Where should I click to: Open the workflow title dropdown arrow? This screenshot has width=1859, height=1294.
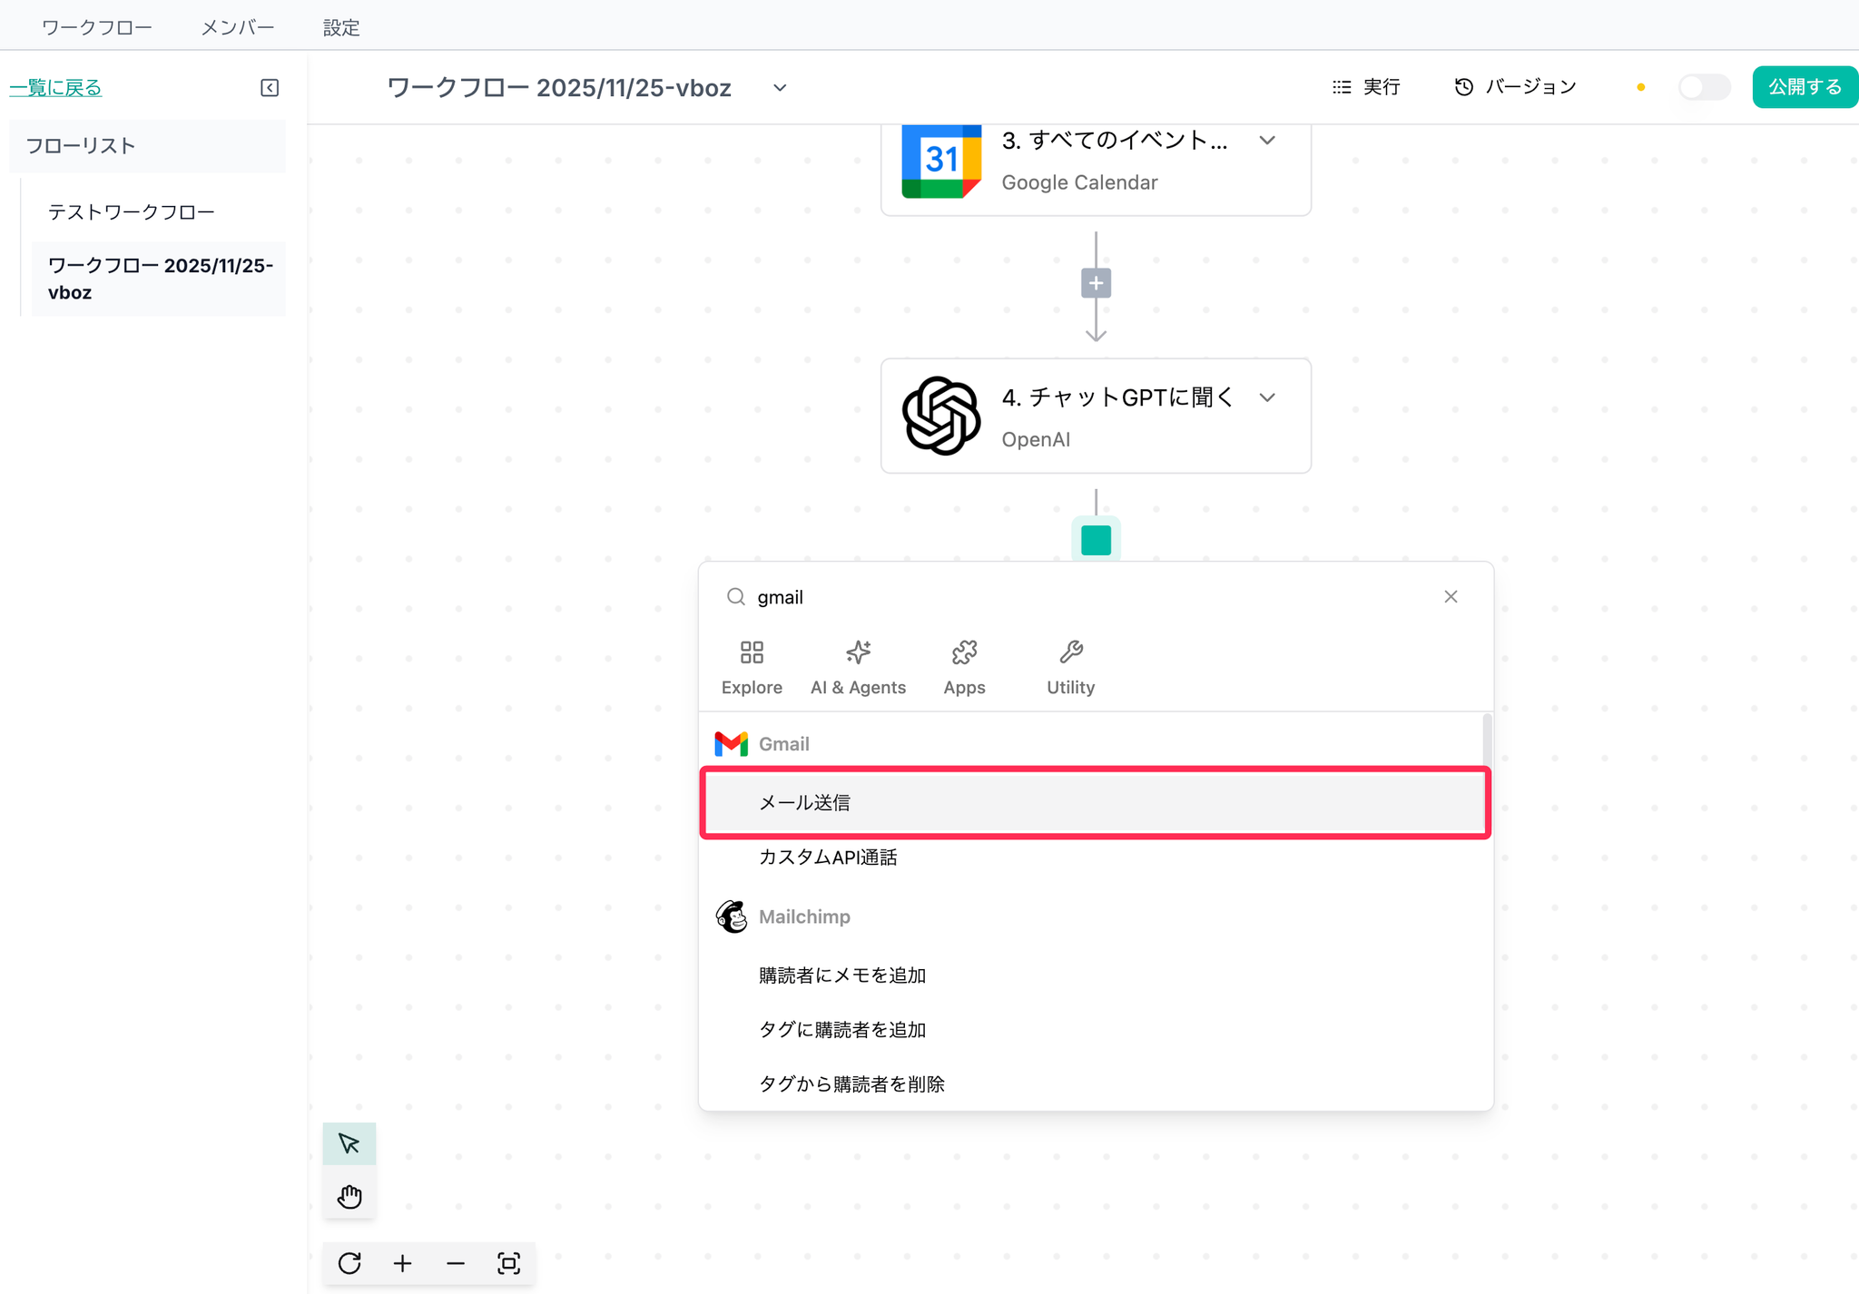pos(780,88)
